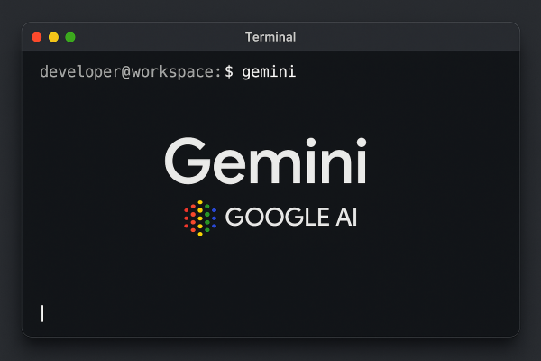This screenshot has height=361, width=541.
Task: Close the Terminal window with red button
Action: pos(37,37)
